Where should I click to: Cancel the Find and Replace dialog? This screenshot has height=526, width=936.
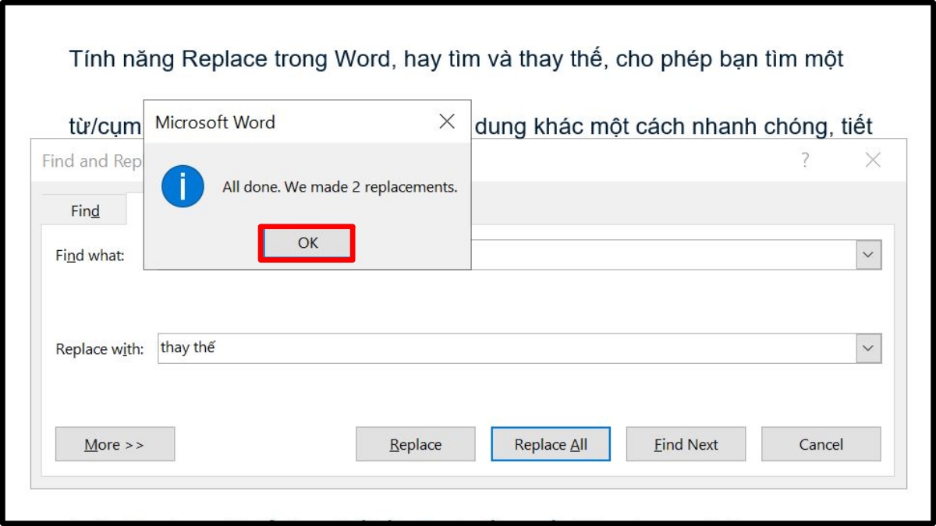(821, 444)
